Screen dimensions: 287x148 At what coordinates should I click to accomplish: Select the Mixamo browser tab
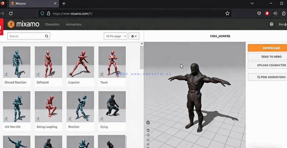click(x=34, y=4)
